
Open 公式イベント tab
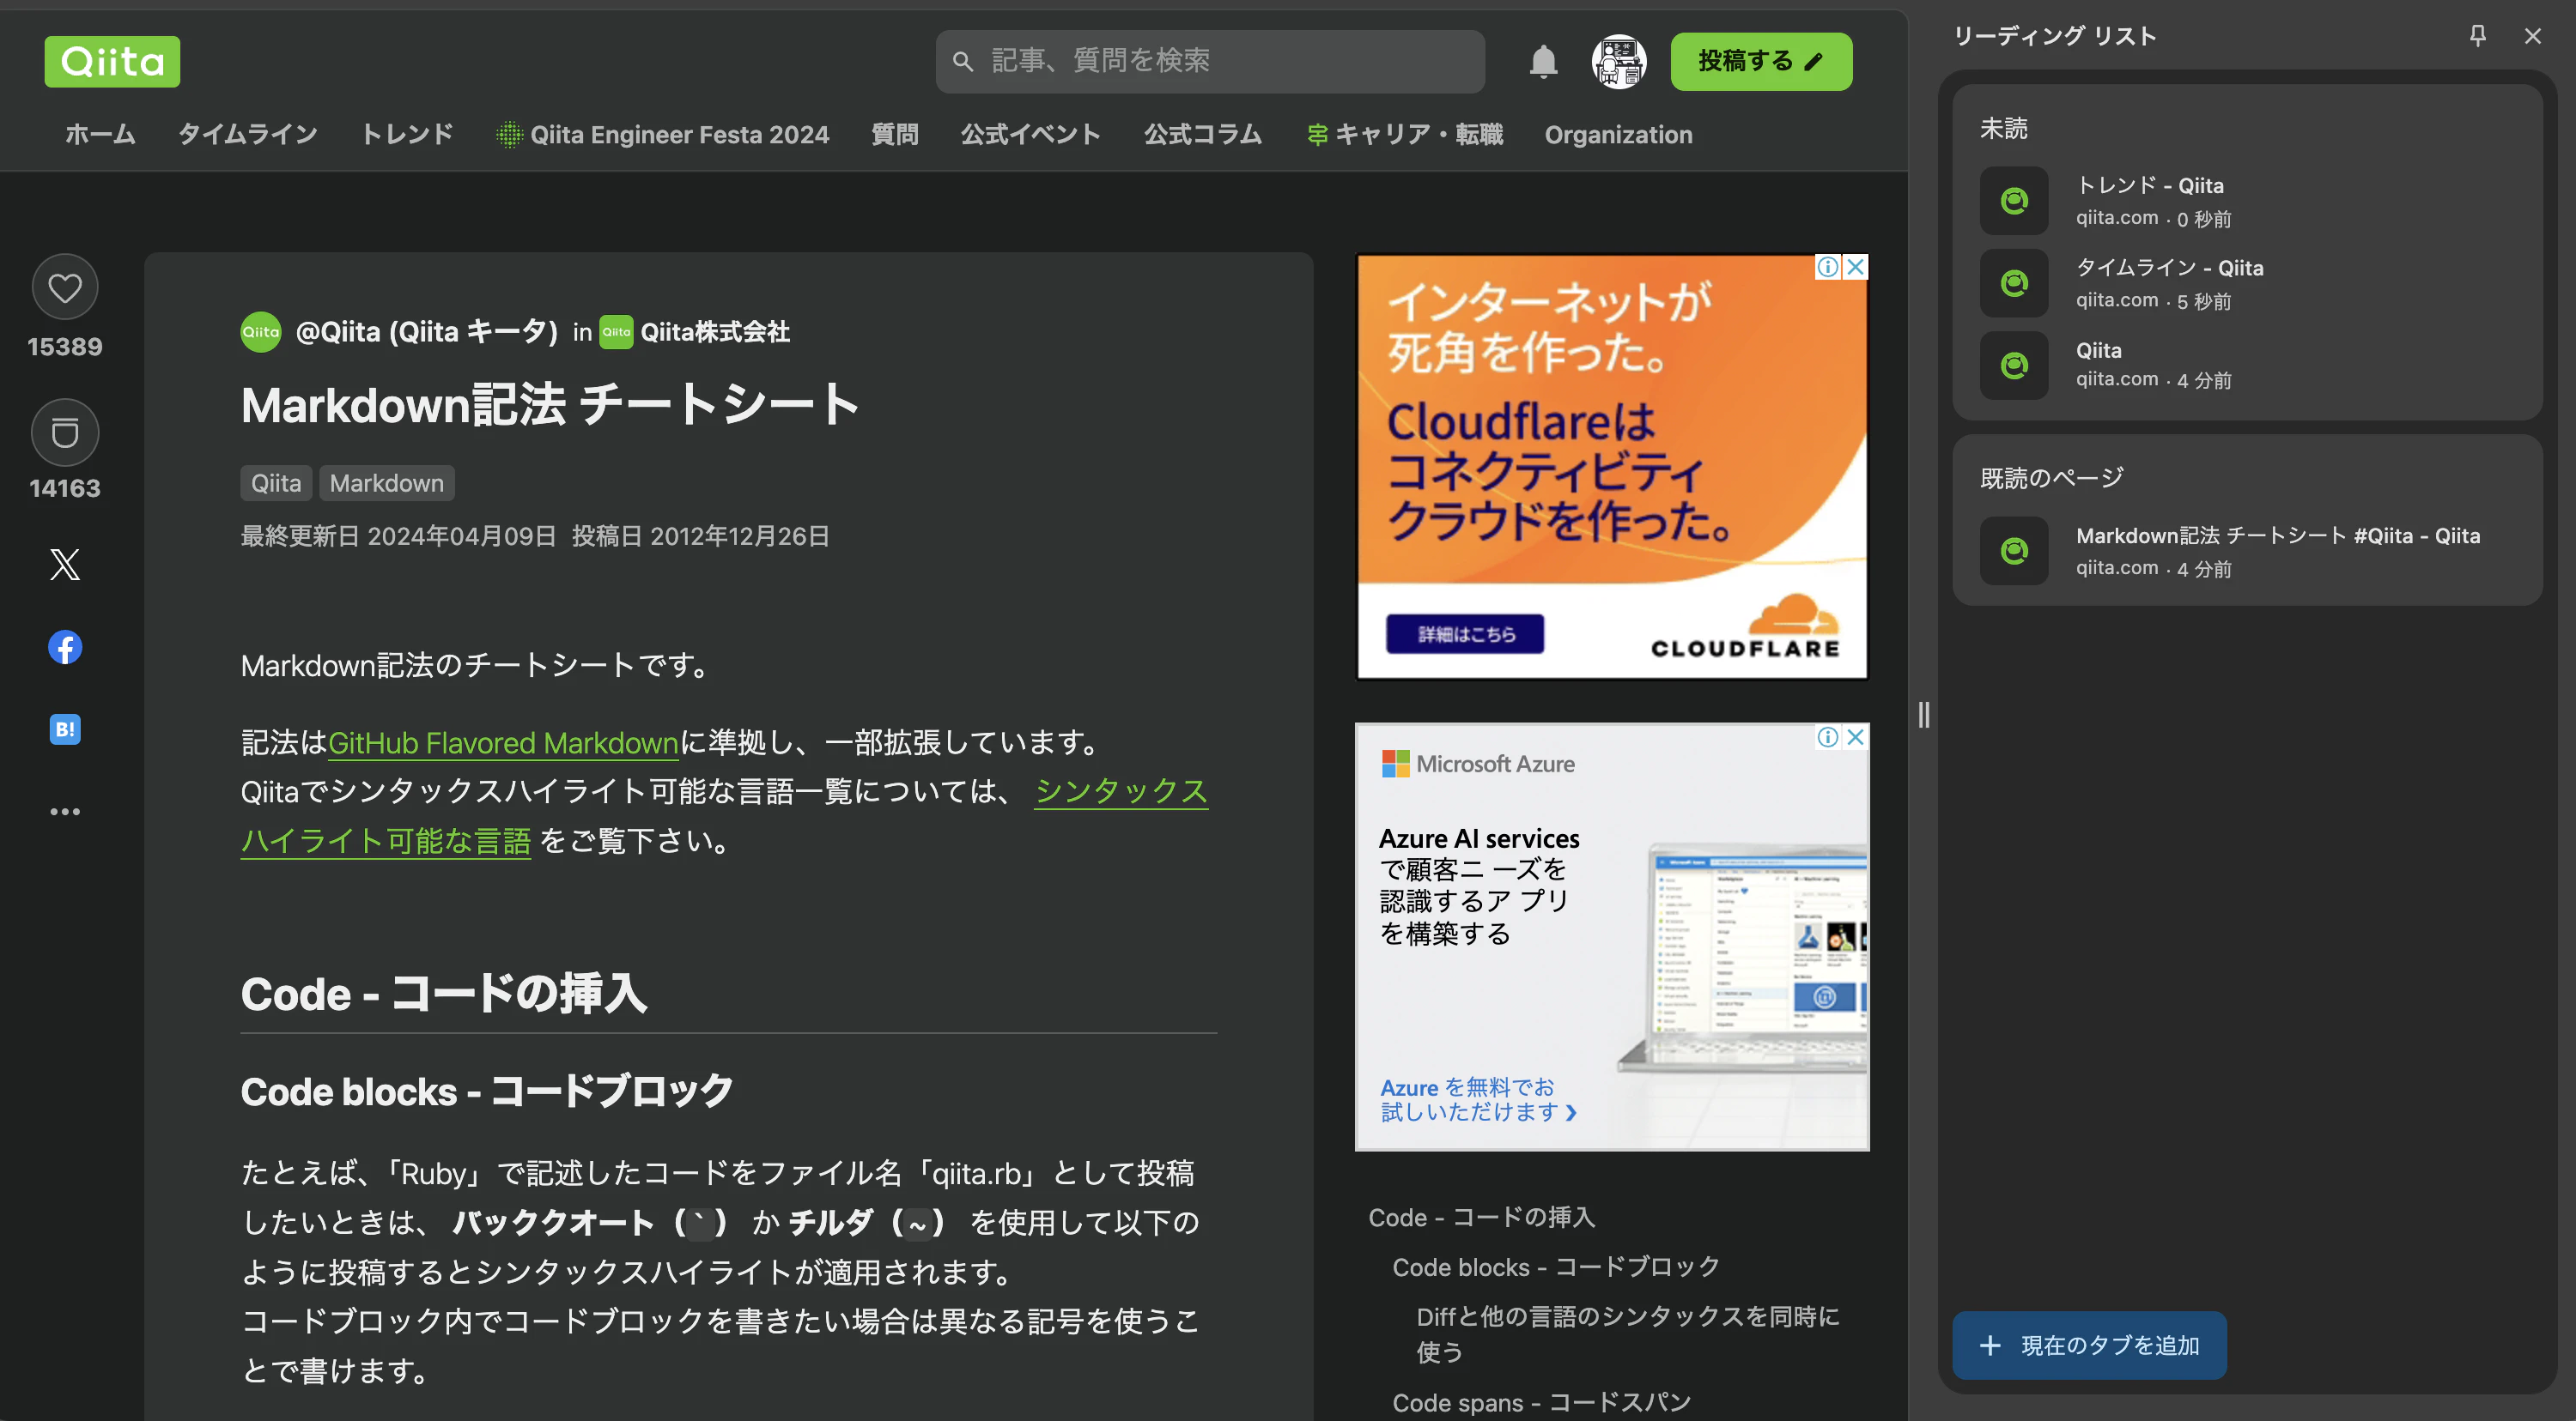click(x=1030, y=134)
